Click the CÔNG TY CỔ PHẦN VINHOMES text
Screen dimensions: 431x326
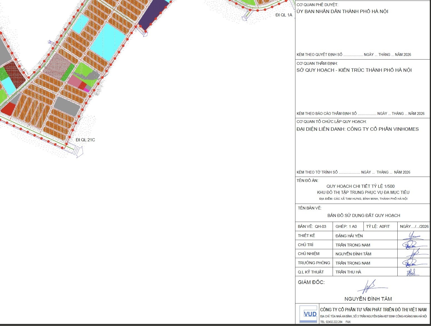pyautogui.click(x=383, y=129)
